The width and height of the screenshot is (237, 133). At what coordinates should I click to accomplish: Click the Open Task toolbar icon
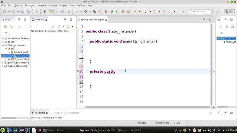129,11
